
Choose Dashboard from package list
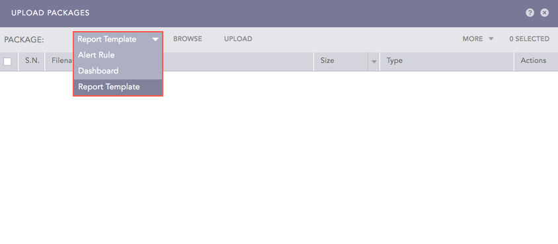click(x=118, y=71)
